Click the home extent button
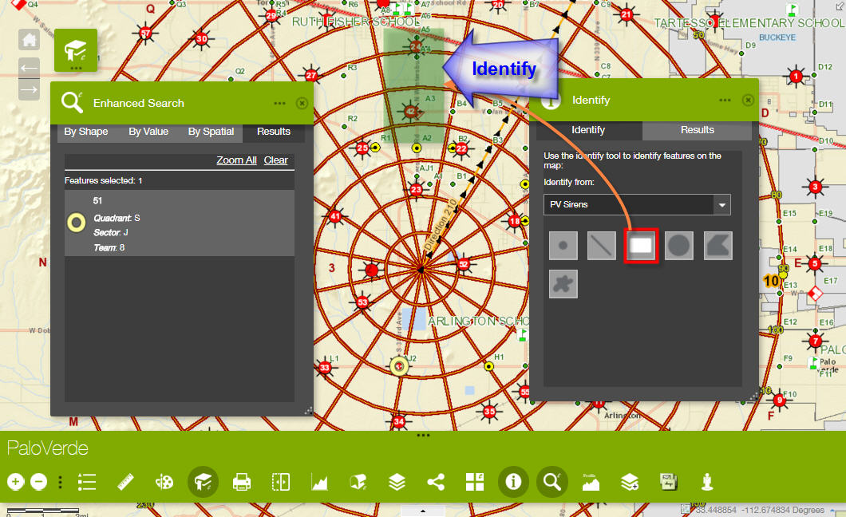 pos(30,39)
